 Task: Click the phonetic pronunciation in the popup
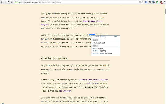pyautogui.click(x=103, y=37)
